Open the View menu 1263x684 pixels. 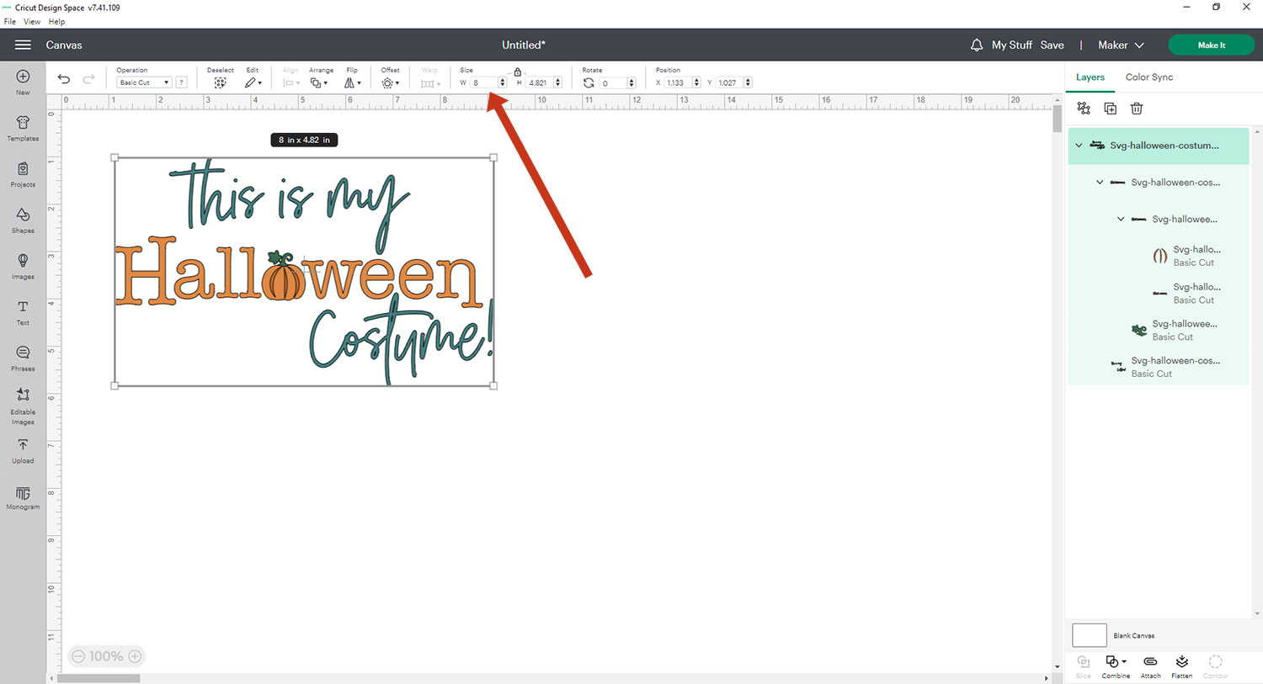pos(32,22)
